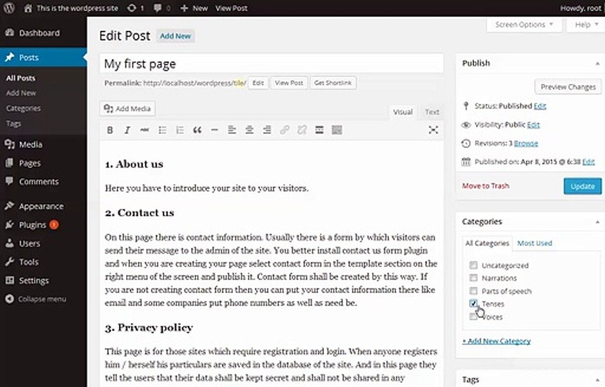This screenshot has width=605, height=387.
Task: Click the Add Media button
Action: (x=127, y=109)
